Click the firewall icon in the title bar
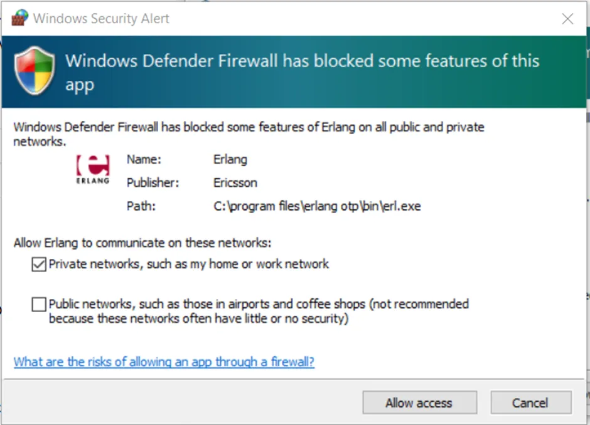 click(x=19, y=18)
